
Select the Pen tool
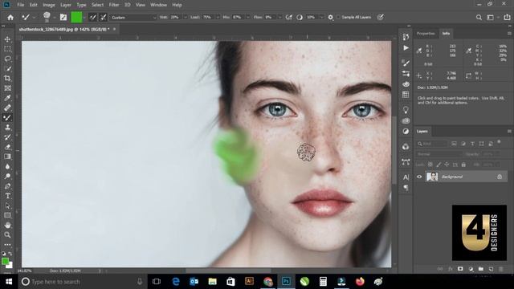[7, 186]
